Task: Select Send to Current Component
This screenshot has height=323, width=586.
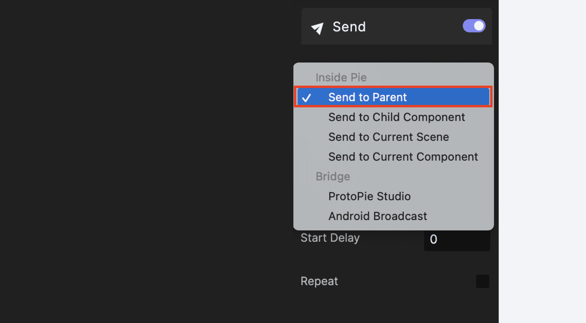Action: tap(403, 156)
